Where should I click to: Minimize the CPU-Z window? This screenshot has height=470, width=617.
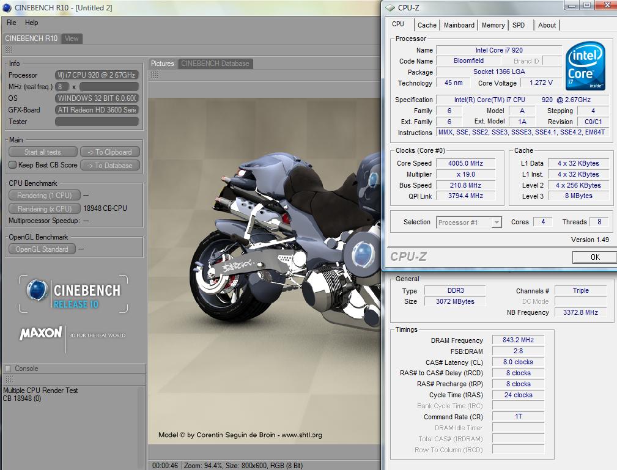572,5
